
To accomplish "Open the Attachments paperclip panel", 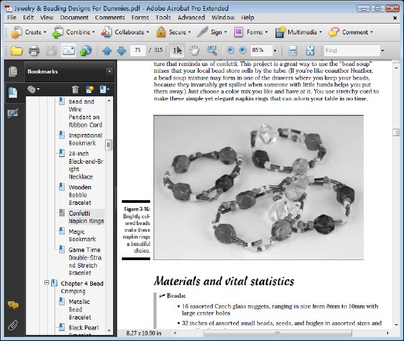I will point(13,325).
